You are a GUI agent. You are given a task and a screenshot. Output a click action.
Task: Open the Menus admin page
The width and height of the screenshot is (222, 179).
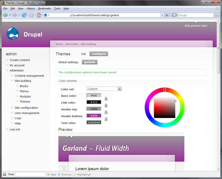(24, 91)
